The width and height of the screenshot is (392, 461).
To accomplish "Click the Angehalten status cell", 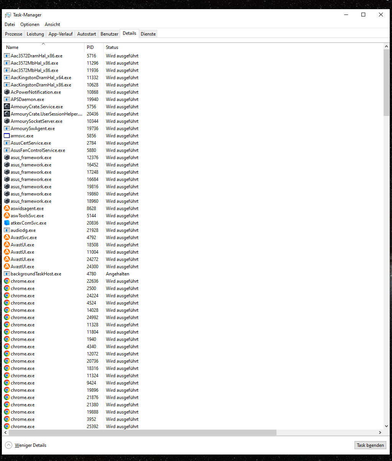I will tap(117, 274).
